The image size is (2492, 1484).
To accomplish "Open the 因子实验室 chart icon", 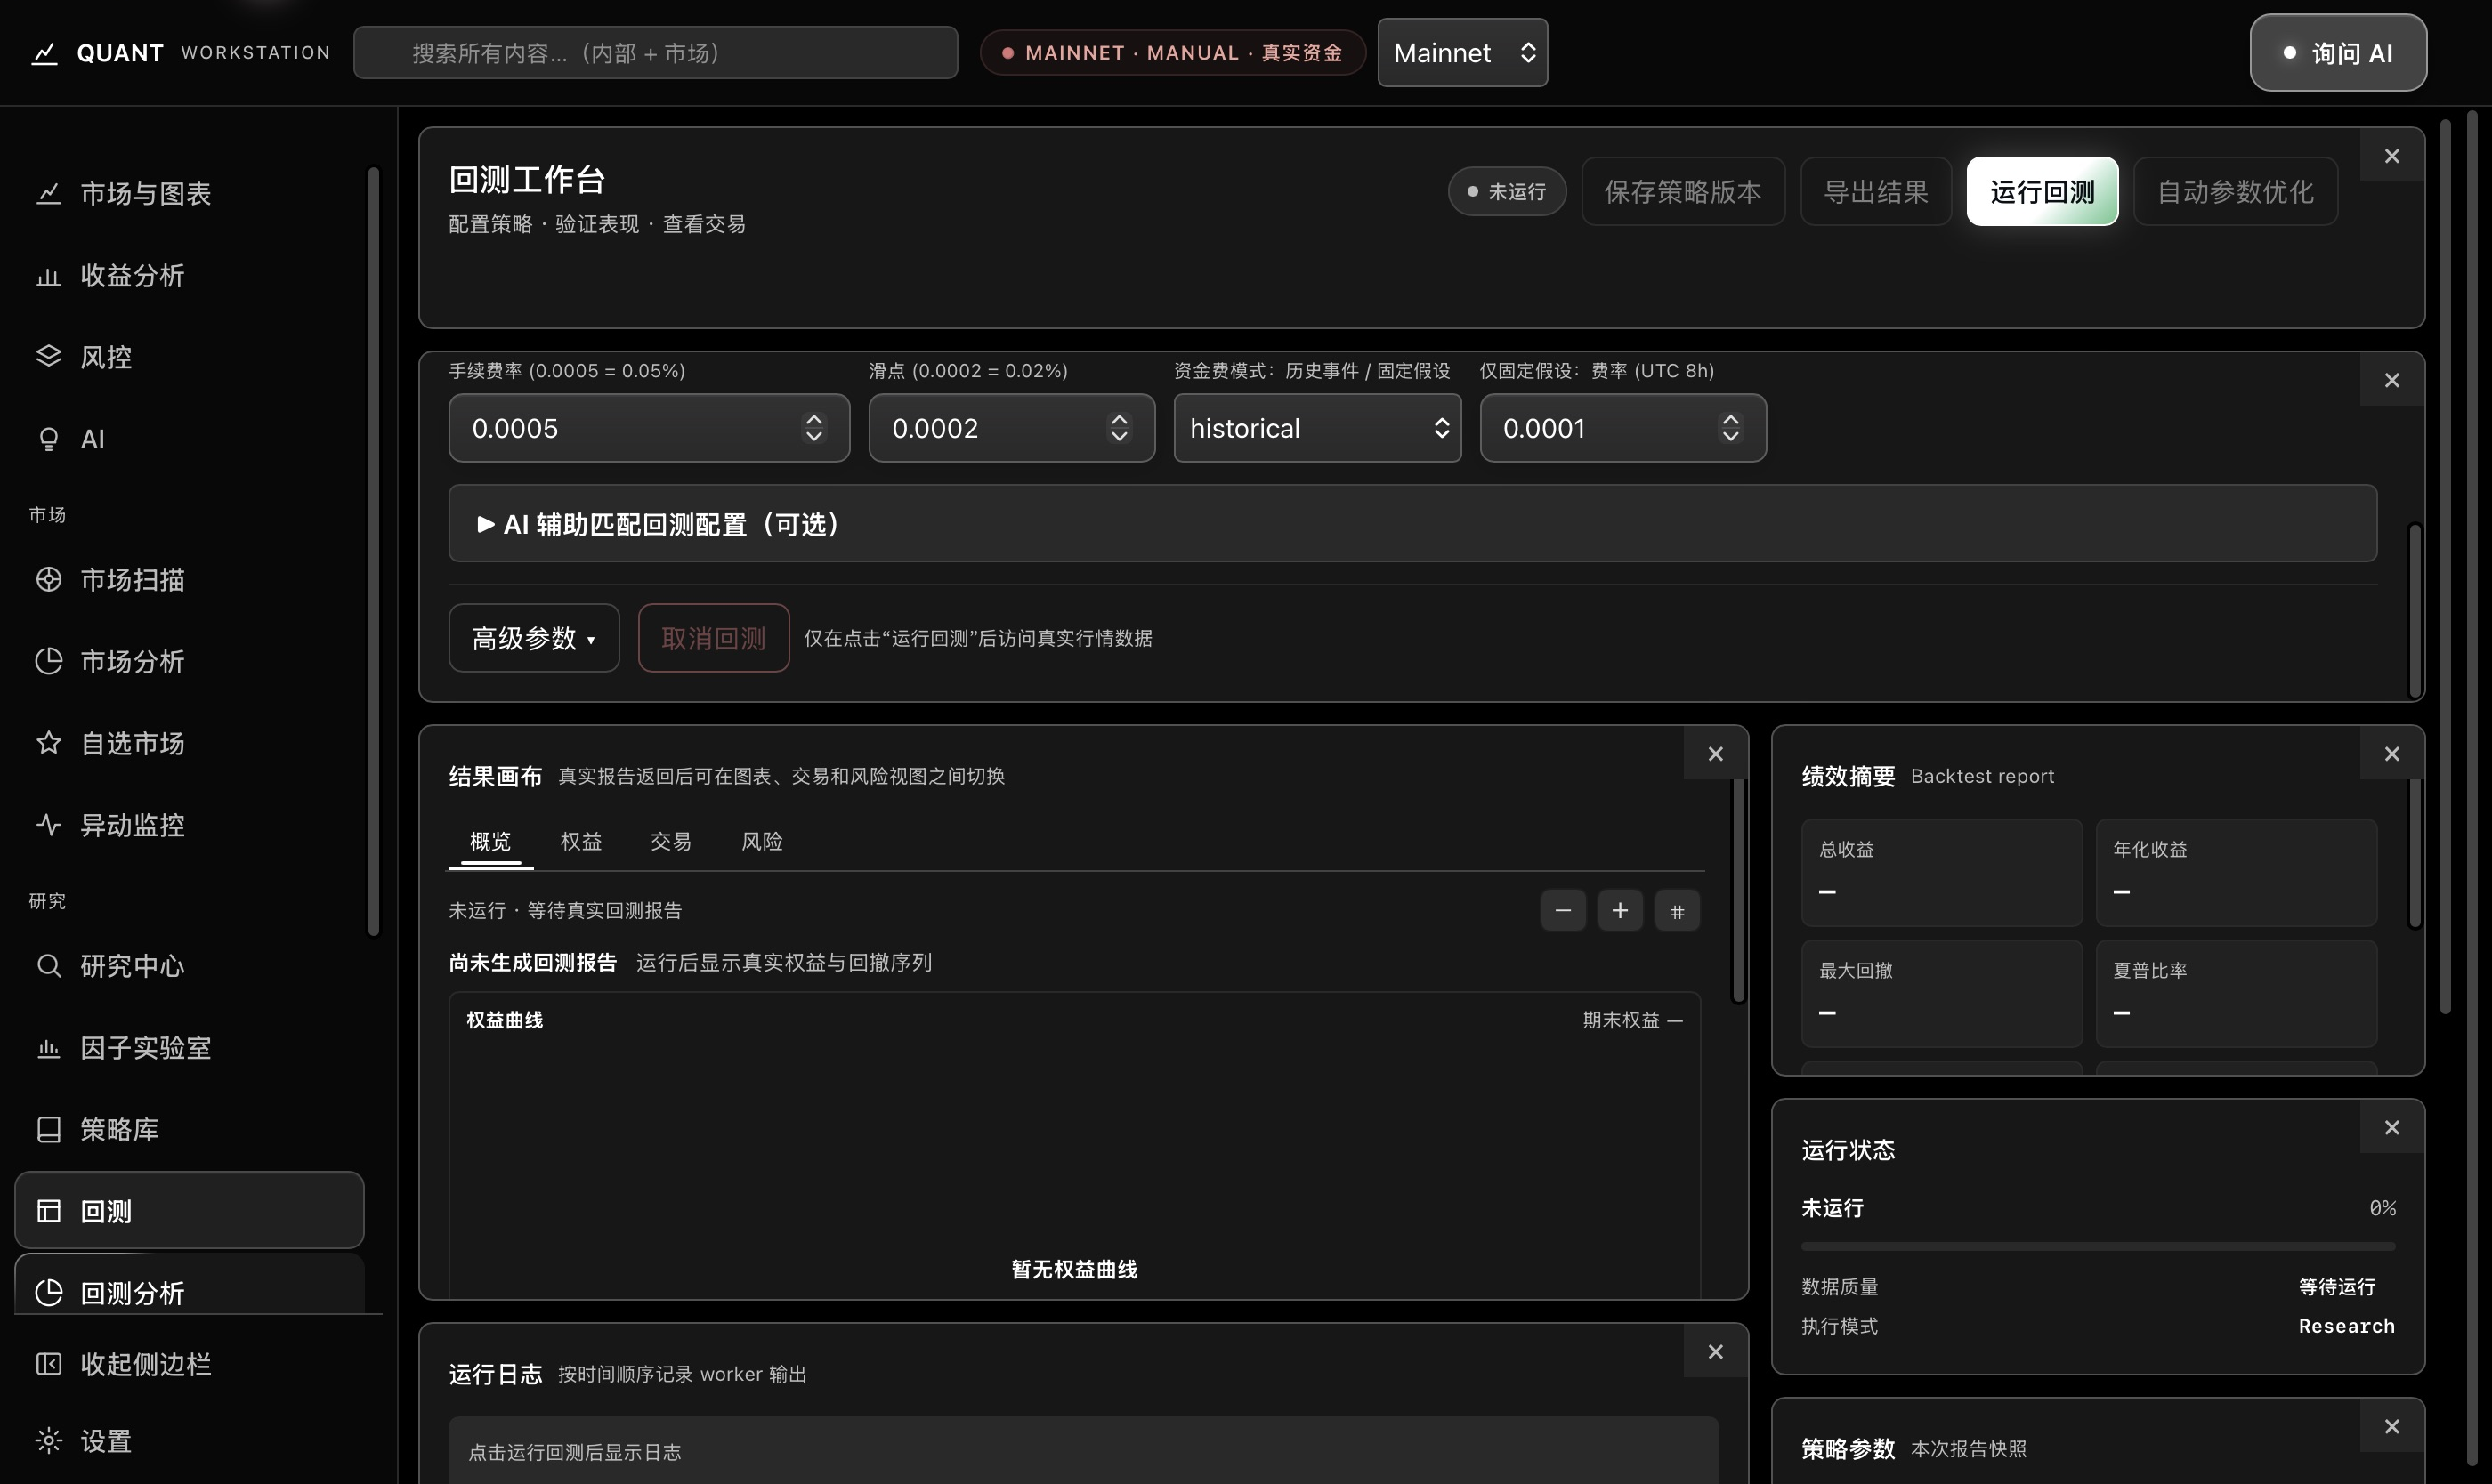I will 48,1047.
